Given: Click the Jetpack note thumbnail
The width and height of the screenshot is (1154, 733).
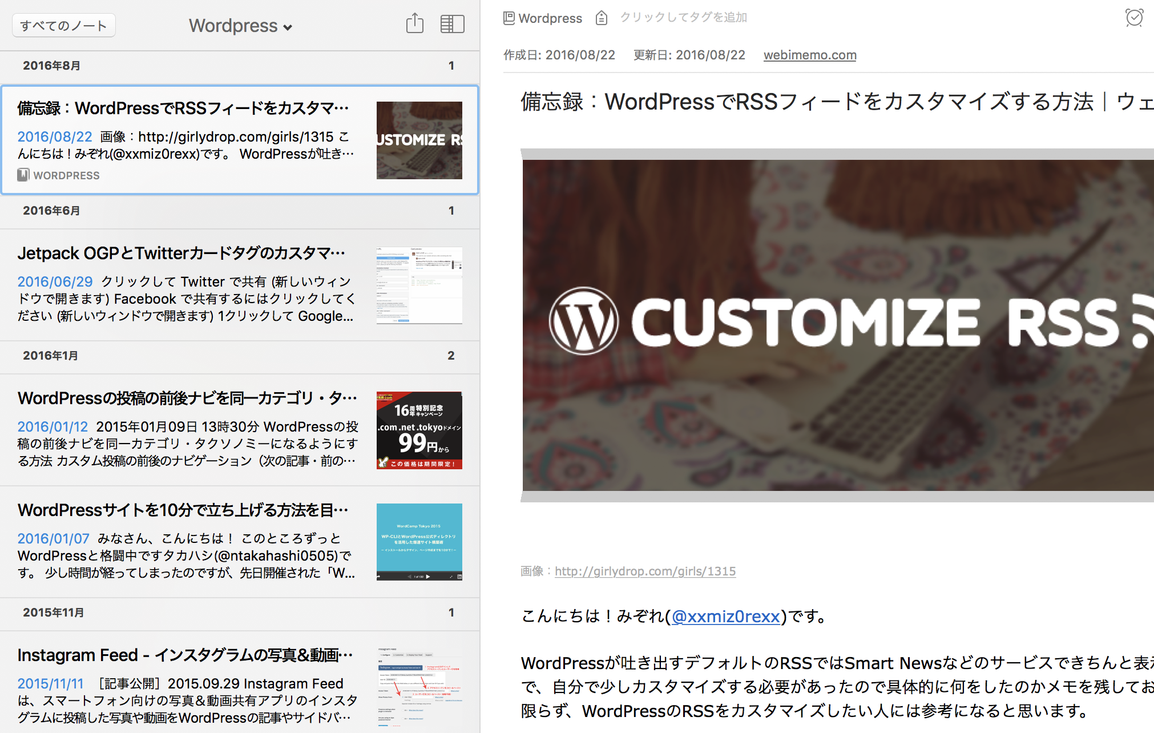Looking at the screenshot, I should 419,285.
